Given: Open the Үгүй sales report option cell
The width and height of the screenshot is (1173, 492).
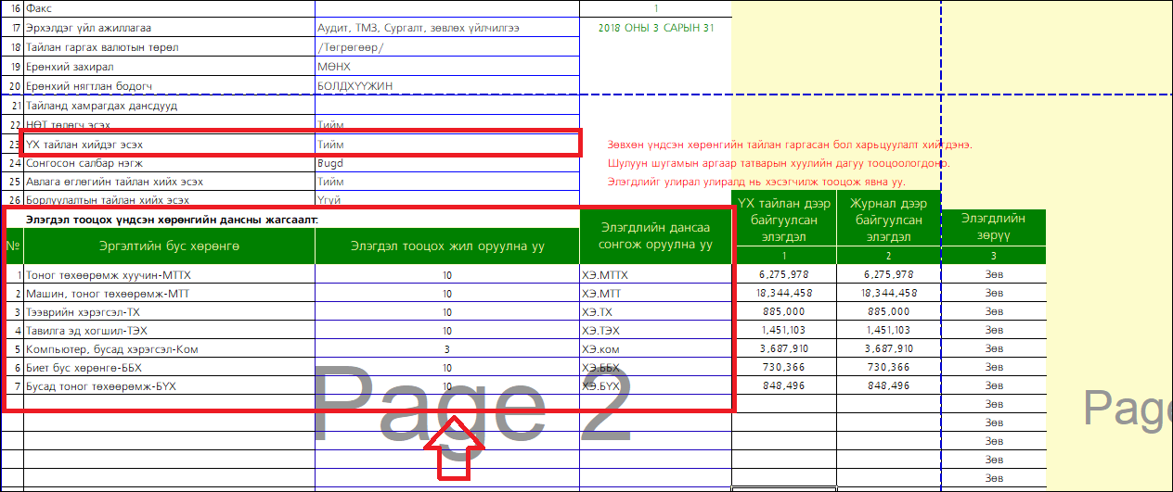Looking at the screenshot, I should (x=330, y=200).
